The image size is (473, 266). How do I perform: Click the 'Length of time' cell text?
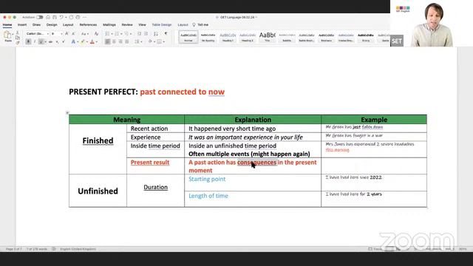click(208, 196)
